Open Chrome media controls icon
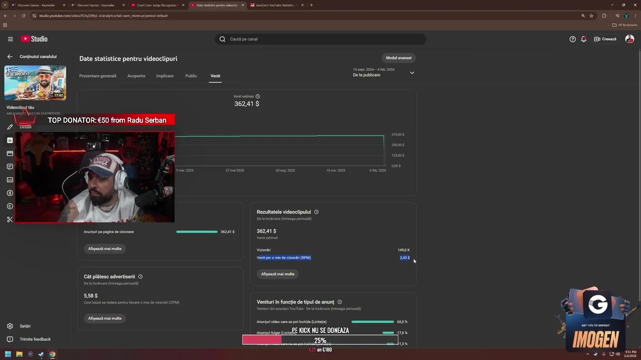Image resolution: width=641 pixels, height=360 pixels. (617, 15)
